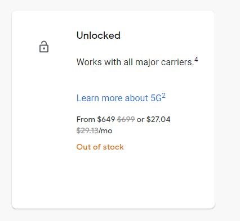Click the $27.04 monthly price
Viewport: 240px width, 221px height.
tap(158, 119)
